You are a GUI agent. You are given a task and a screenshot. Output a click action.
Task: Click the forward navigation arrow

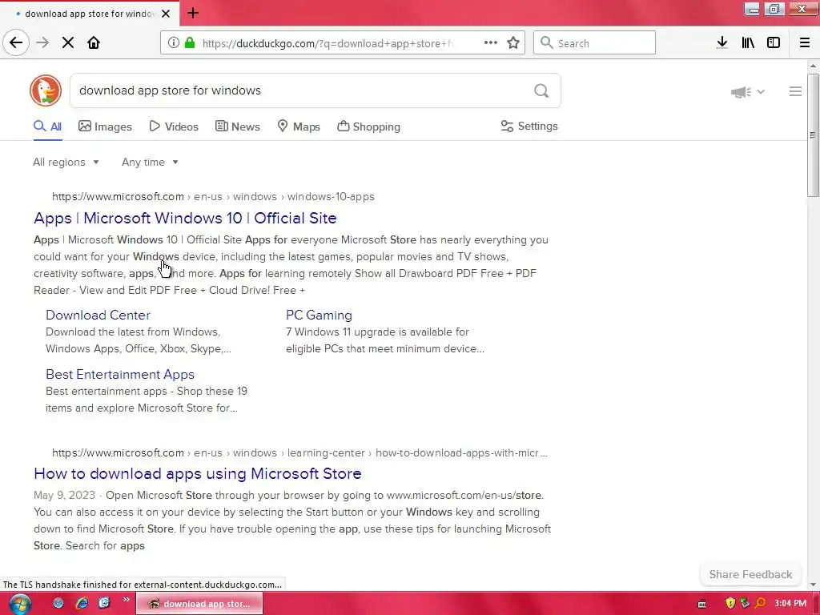(42, 43)
